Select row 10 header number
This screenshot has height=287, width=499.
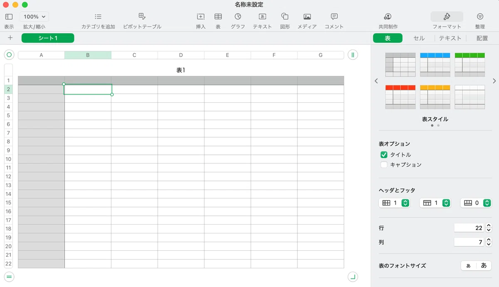tap(8, 159)
